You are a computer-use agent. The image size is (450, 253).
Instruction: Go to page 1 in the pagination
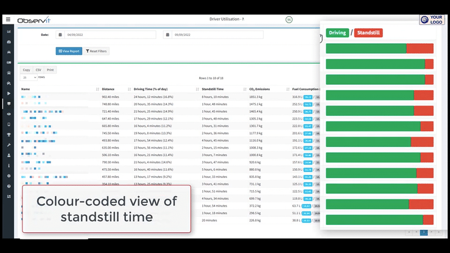coord(424,232)
